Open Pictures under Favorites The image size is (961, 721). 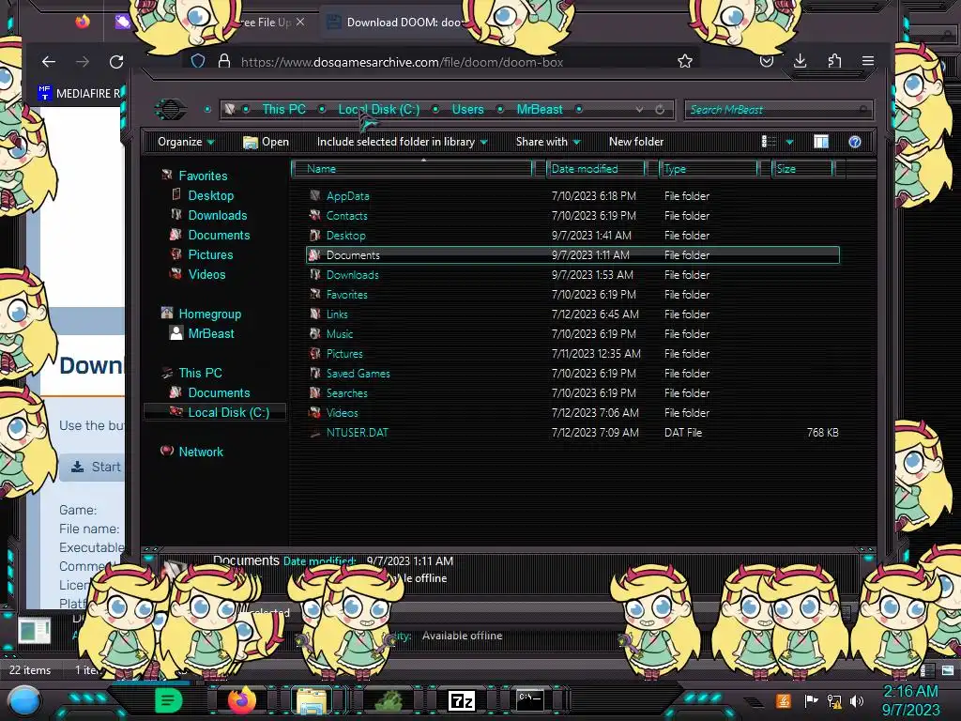click(x=210, y=254)
